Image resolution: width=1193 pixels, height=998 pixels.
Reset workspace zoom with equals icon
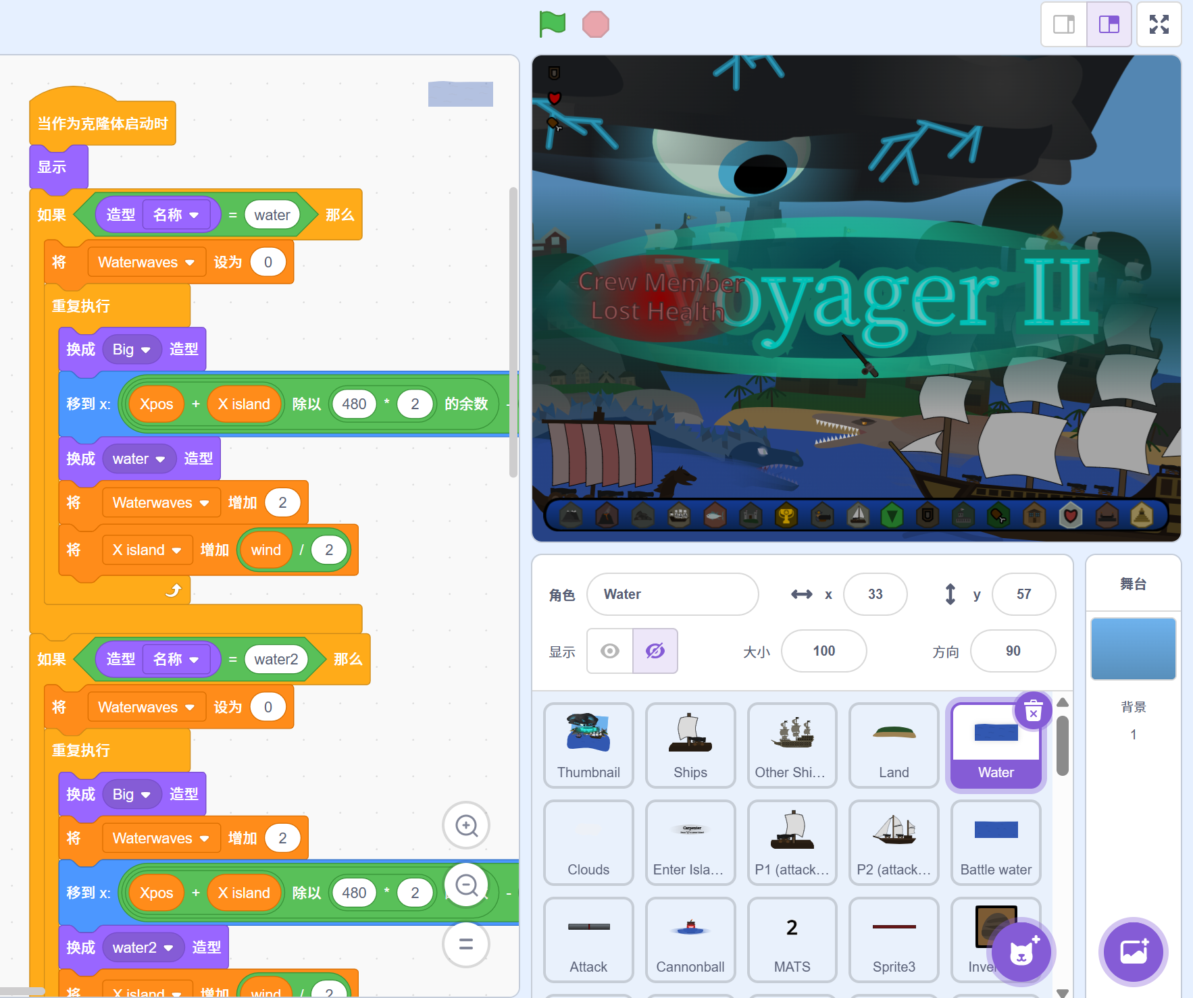point(466,943)
